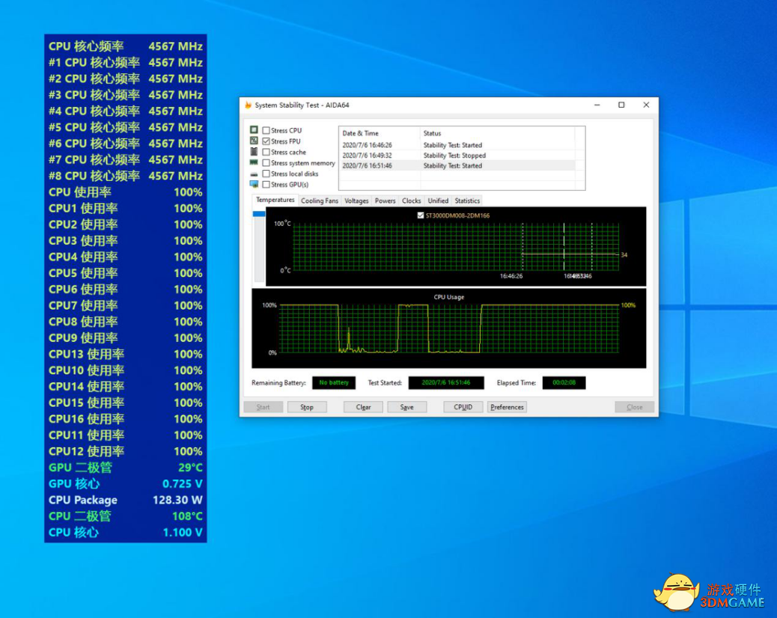Image resolution: width=777 pixels, height=618 pixels.
Task: Click the CPU 核心 1.100 V overlay row
Action: (x=125, y=533)
